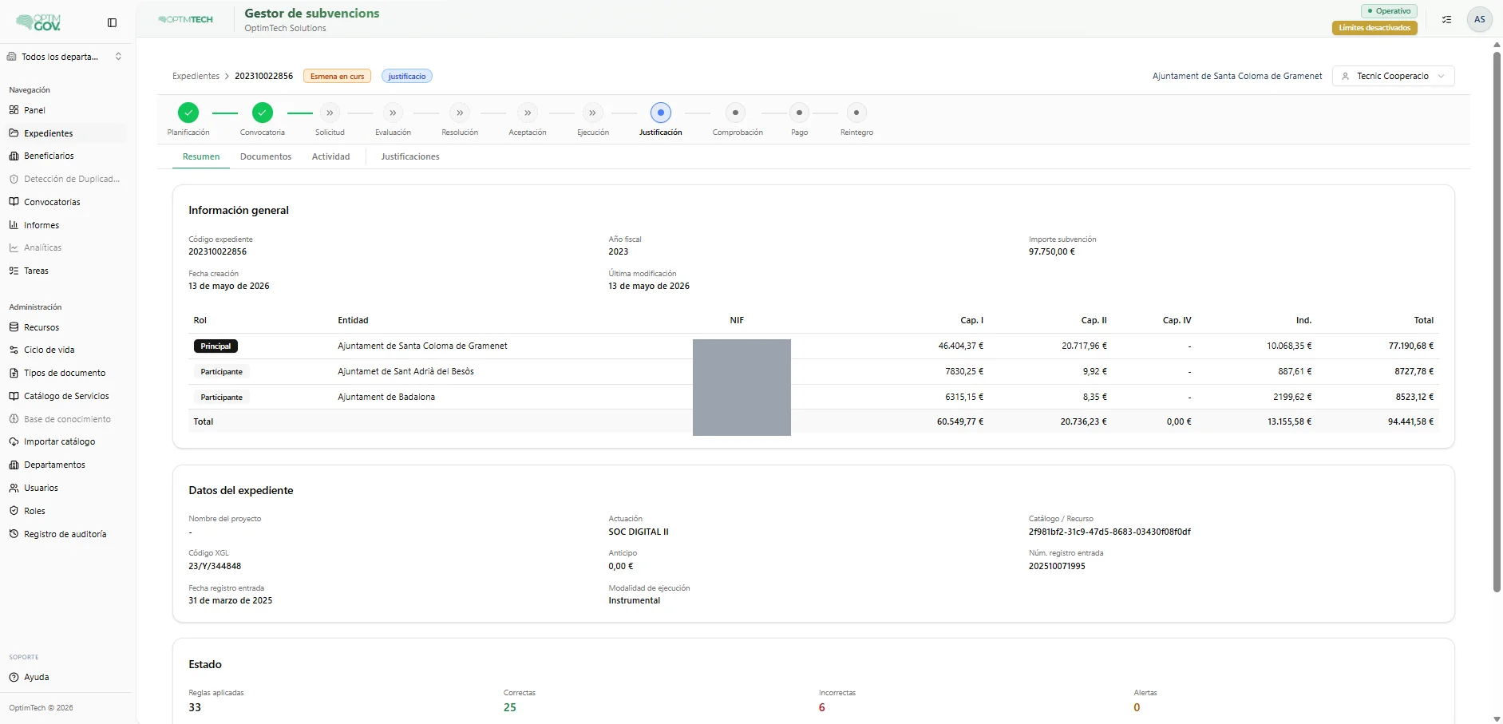The height and width of the screenshot is (724, 1503).
Task: Go to Expedientes breadcrumb link
Action: 196,76
